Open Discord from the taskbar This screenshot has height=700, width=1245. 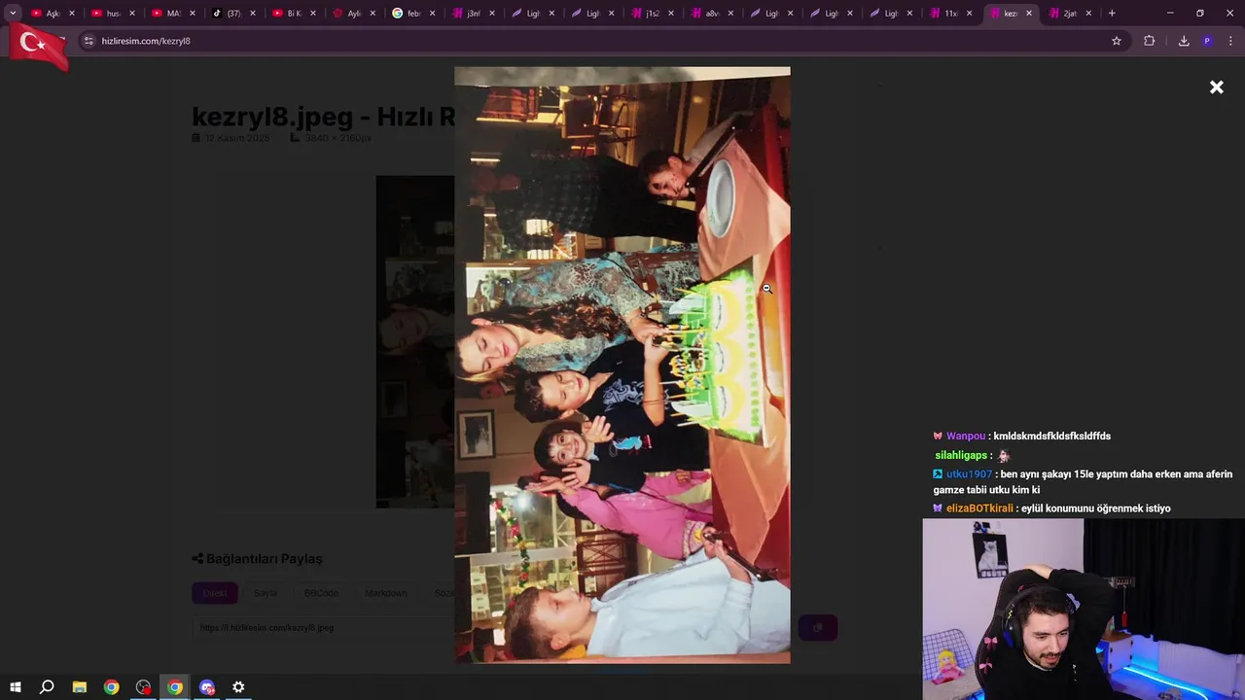[207, 687]
